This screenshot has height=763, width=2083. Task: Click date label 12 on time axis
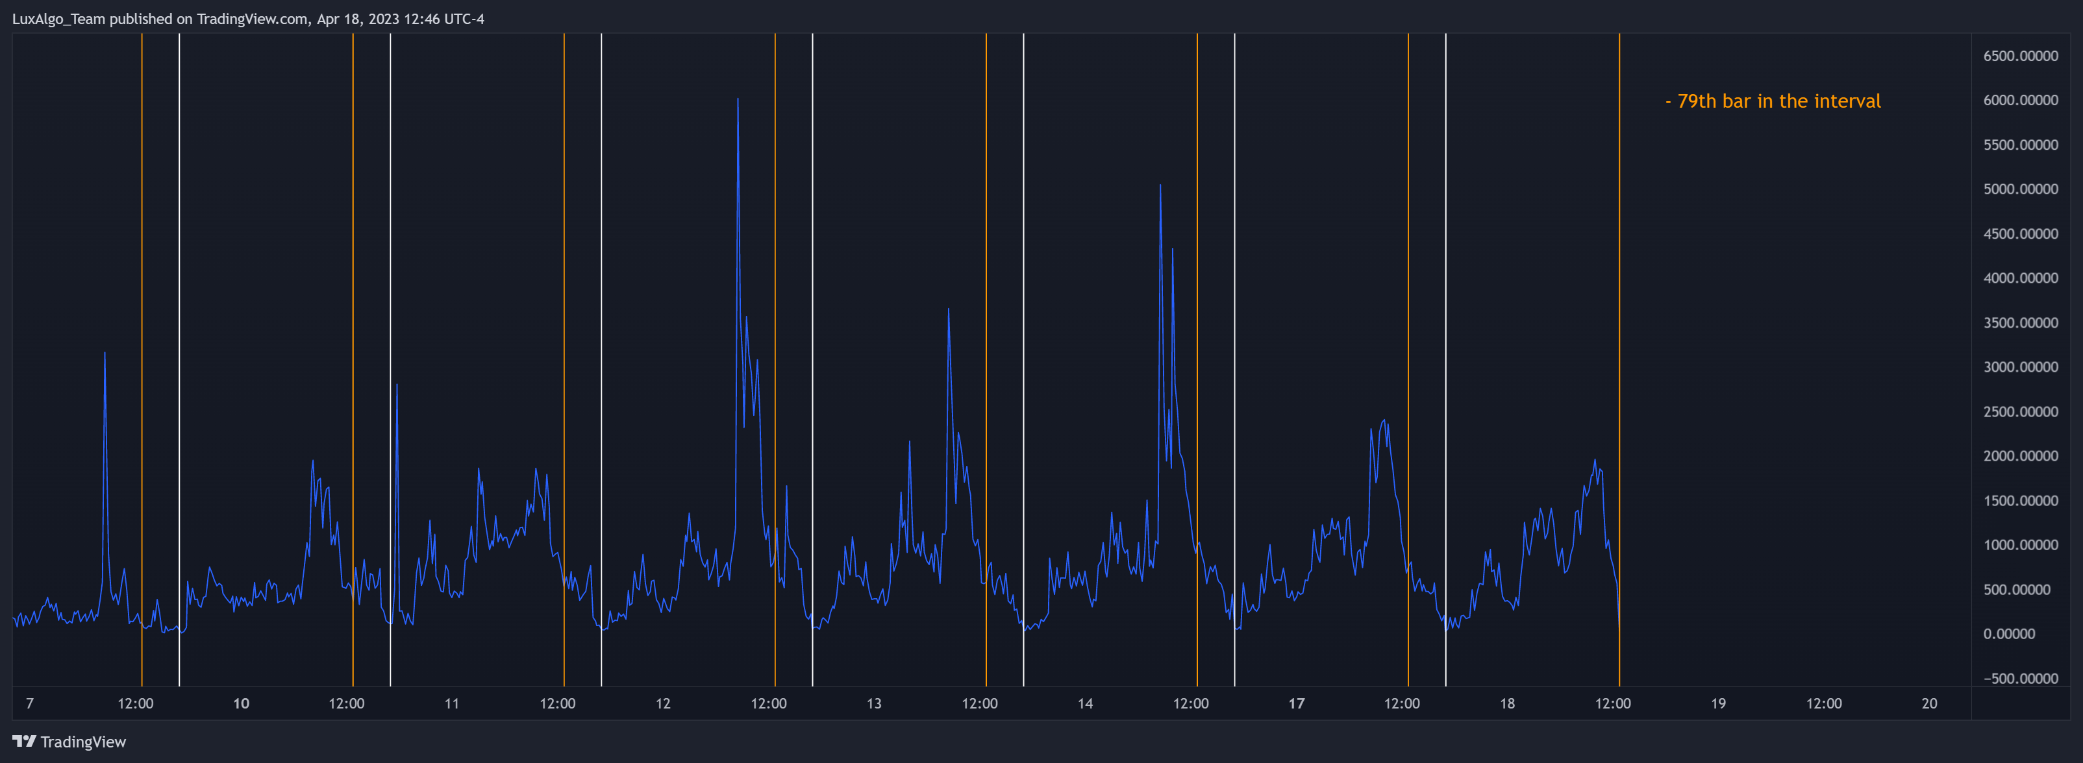pos(663,703)
